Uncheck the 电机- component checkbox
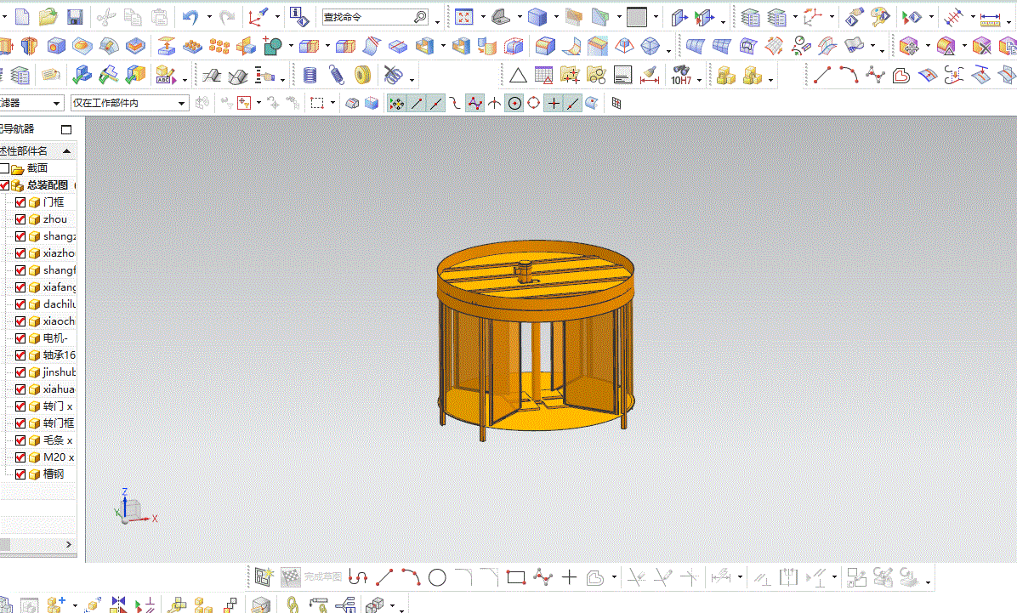 click(20, 338)
